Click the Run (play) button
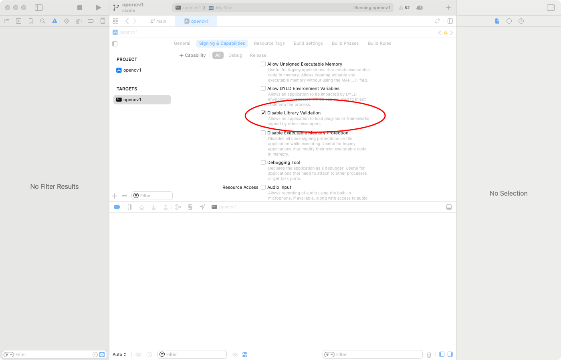The image size is (561, 360). pyautogui.click(x=98, y=8)
